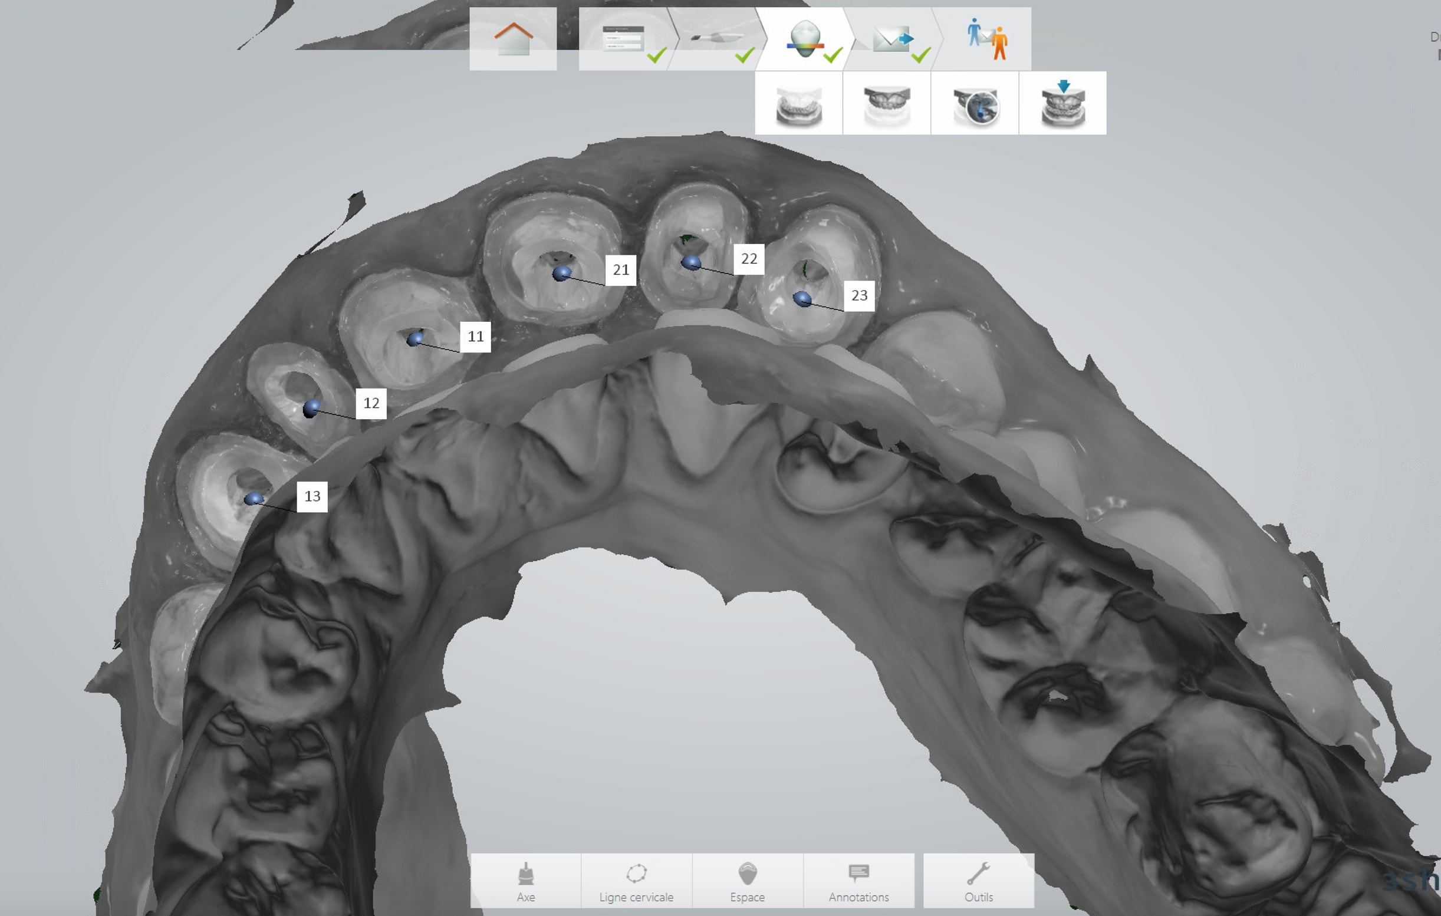Show the upper jaw scan model
Image resolution: width=1441 pixels, height=916 pixels.
pos(886,104)
